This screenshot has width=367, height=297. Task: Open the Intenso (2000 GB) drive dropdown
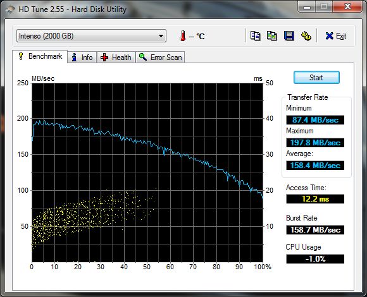click(91, 36)
